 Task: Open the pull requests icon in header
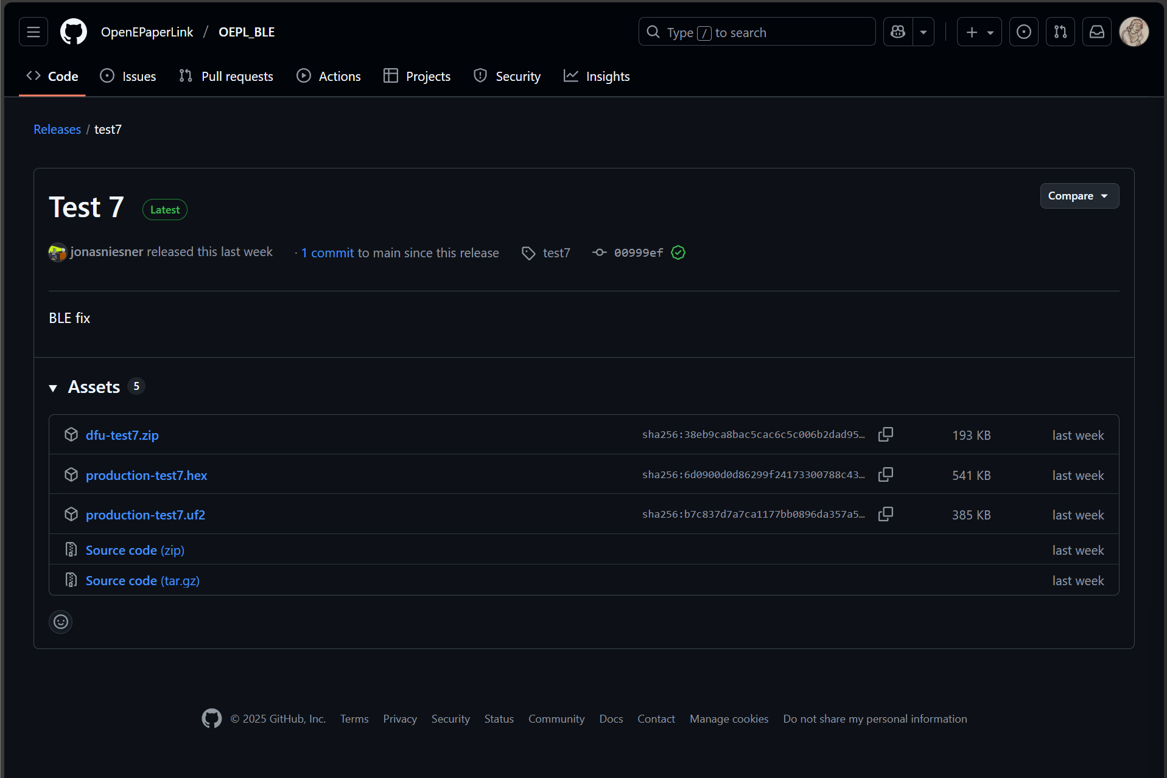tap(1060, 32)
